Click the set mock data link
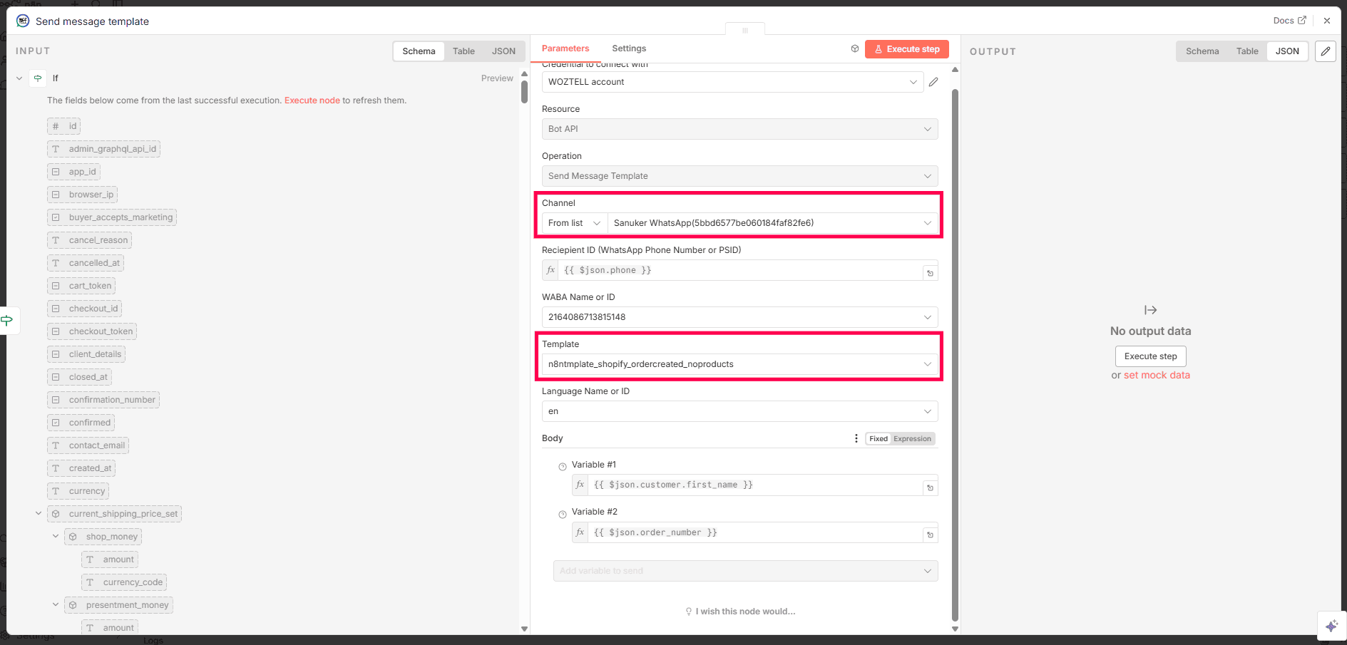 (x=1157, y=375)
